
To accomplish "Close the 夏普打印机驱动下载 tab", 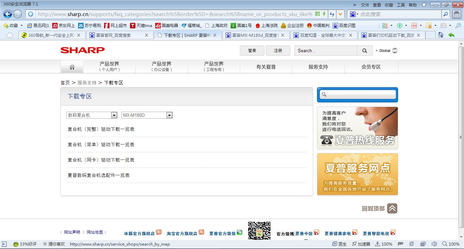I will [x=419, y=35].
